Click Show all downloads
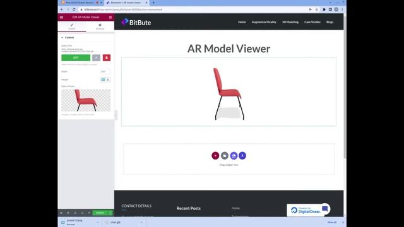The width and height of the screenshot is (404, 227). point(332,223)
